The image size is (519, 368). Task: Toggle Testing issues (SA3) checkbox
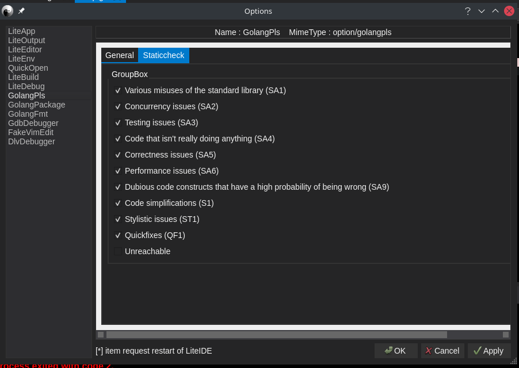[x=118, y=122]
